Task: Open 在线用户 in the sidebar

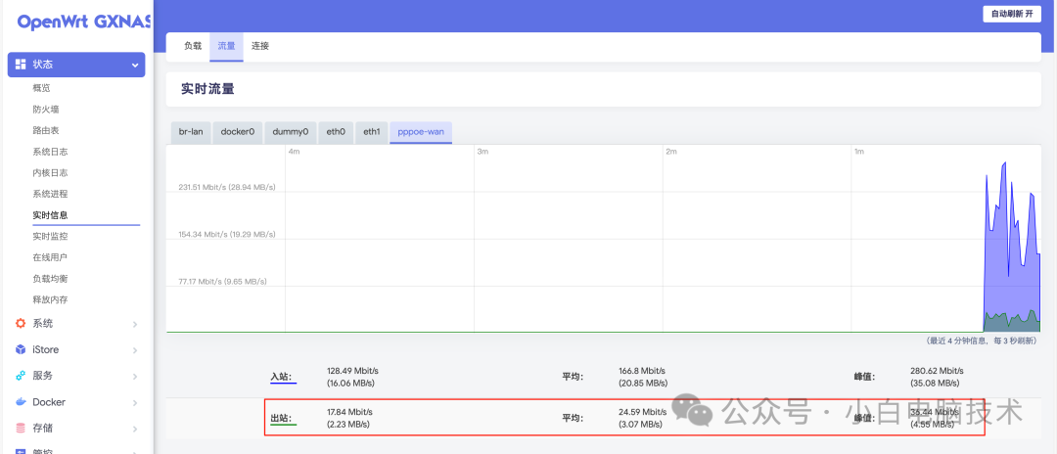Action: pos(50,257)
